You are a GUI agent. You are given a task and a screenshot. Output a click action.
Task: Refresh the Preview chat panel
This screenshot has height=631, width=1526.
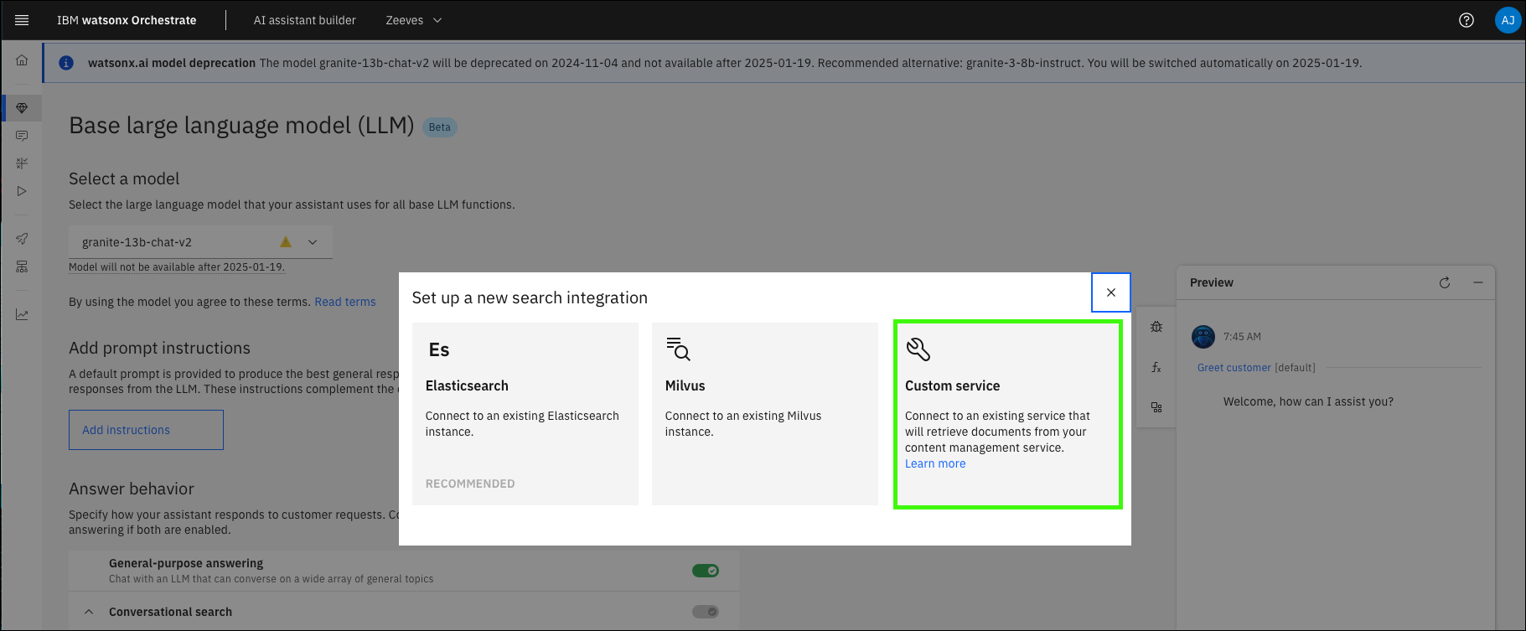coord(1445,282)
